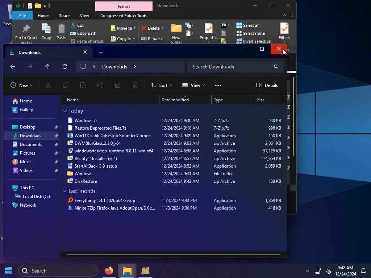Click the cut scissors toolbar icon
Viewport: 371px width, 278px height.
48,85
